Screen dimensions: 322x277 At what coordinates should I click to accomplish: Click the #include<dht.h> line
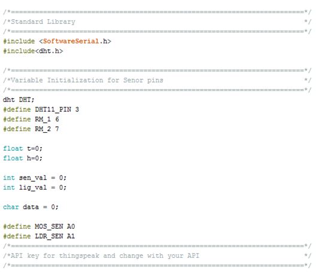tap(33, 51)
